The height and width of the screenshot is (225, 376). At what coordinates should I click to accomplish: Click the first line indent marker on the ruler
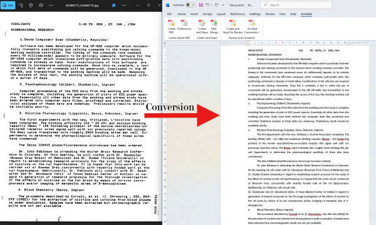248,42
